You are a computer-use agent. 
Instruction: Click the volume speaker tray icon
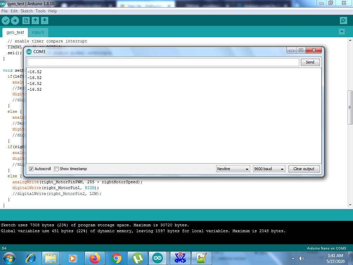click(x=301, y=258)
